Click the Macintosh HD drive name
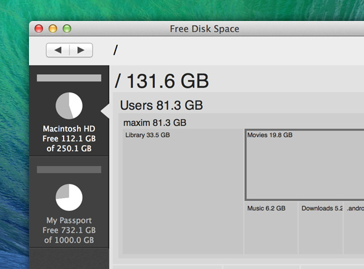Image resolution: width=364 pixels, height=269 pixels. 69,128
